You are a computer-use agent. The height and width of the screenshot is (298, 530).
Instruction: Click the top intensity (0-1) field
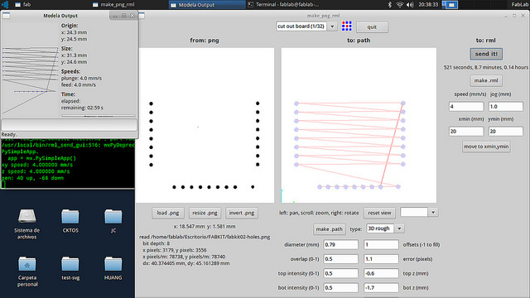pos(340,273)
